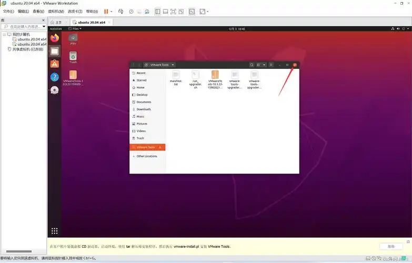Open the power options dropdown beside pause
The image size is (412, 263).
click(112, 12)
